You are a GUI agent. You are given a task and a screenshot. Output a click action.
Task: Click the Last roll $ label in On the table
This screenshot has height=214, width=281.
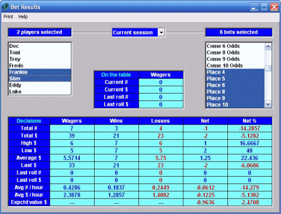(116, 104)
